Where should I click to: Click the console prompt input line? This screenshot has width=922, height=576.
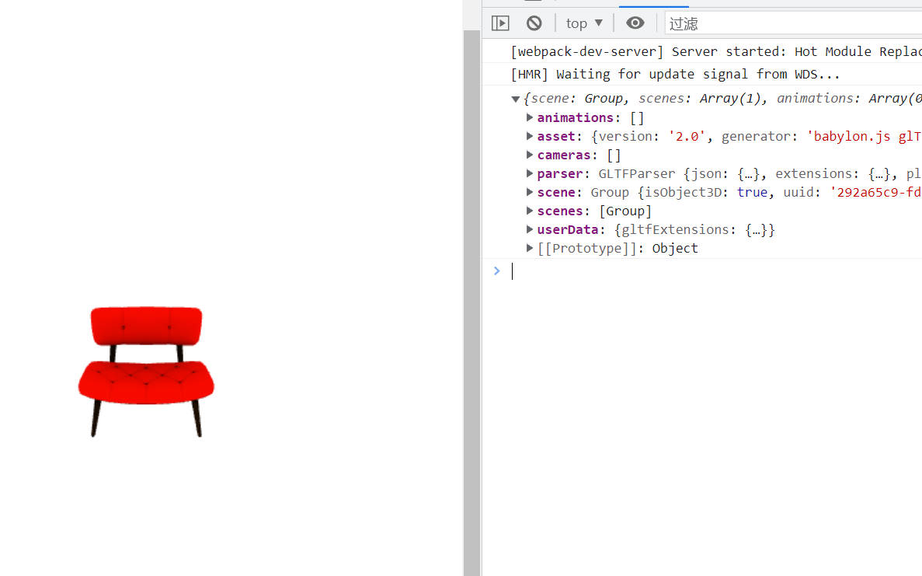point(699,271)
